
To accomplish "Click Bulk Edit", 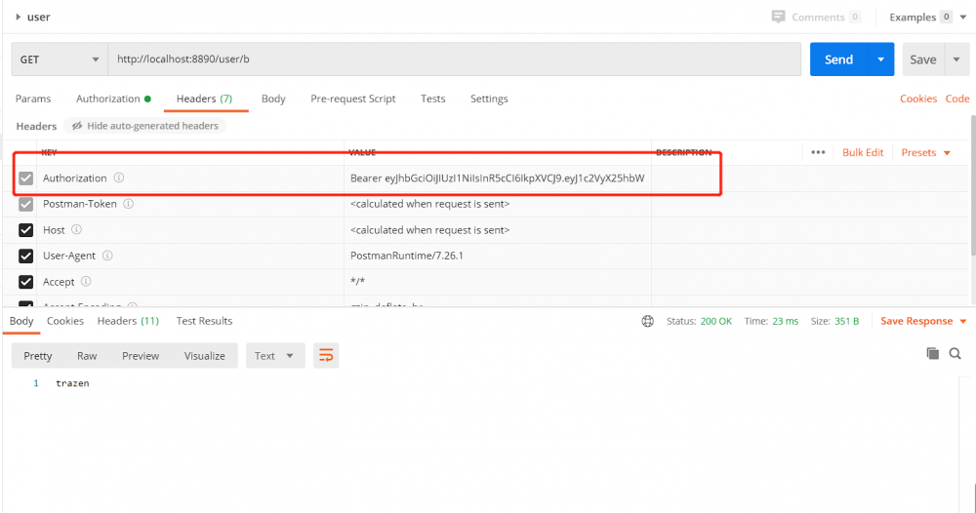I will tap(863, 152).
